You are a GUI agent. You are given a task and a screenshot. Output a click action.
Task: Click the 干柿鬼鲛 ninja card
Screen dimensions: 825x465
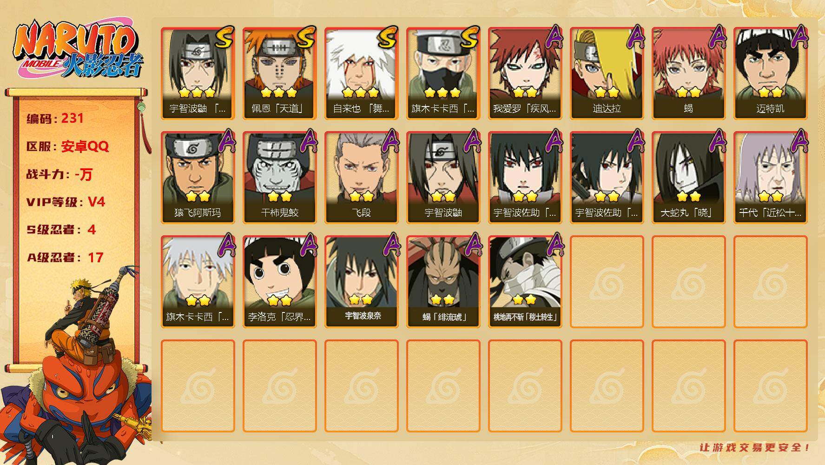point(279,178)
